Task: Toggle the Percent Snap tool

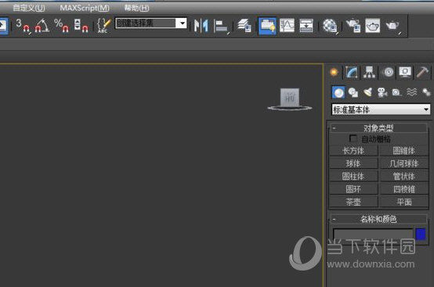Action: click(61, 26)
